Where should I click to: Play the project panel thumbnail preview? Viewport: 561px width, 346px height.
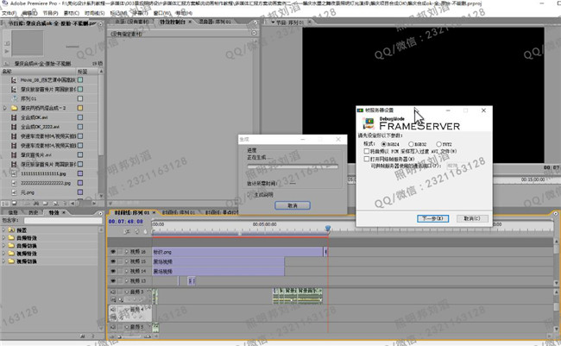pyautogui.click(x=6, y=52)
